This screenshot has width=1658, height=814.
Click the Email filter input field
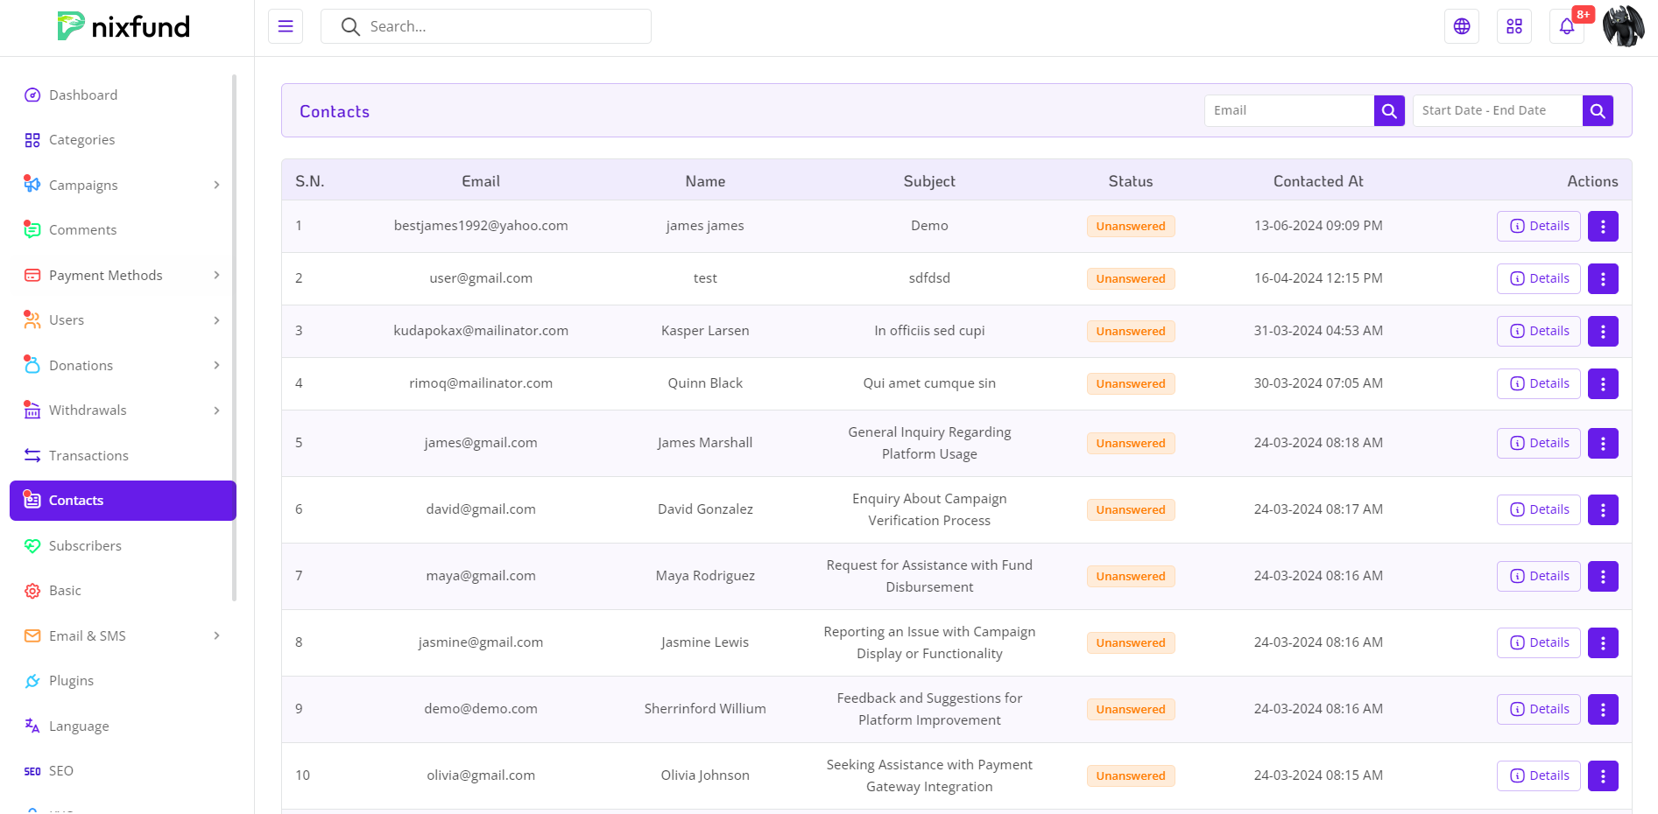(1288, 111)
